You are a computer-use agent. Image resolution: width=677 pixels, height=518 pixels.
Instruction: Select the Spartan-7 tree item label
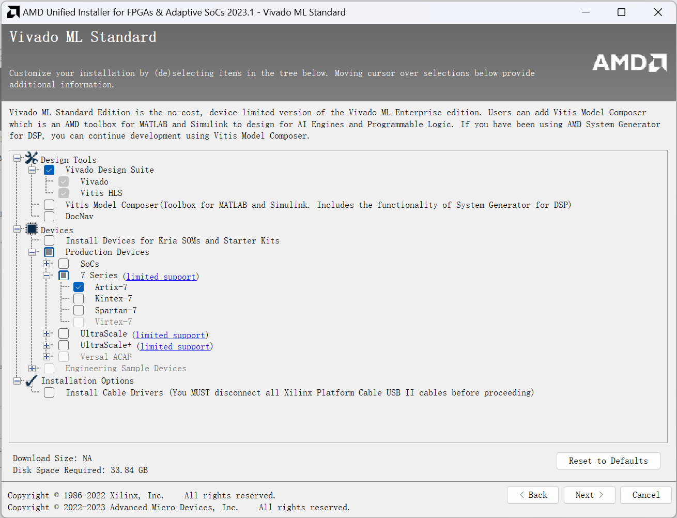pos(116,311)
